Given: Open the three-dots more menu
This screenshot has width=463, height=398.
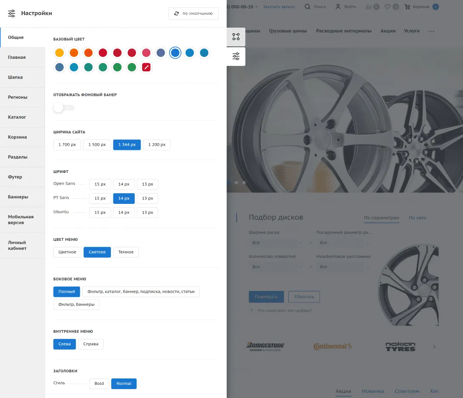Looking at the screenshot, I should point(431,31).
